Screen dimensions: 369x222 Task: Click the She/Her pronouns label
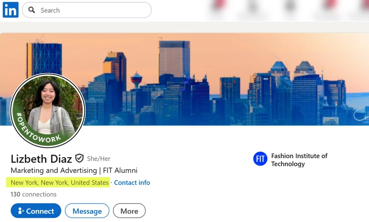pos(99,159)
